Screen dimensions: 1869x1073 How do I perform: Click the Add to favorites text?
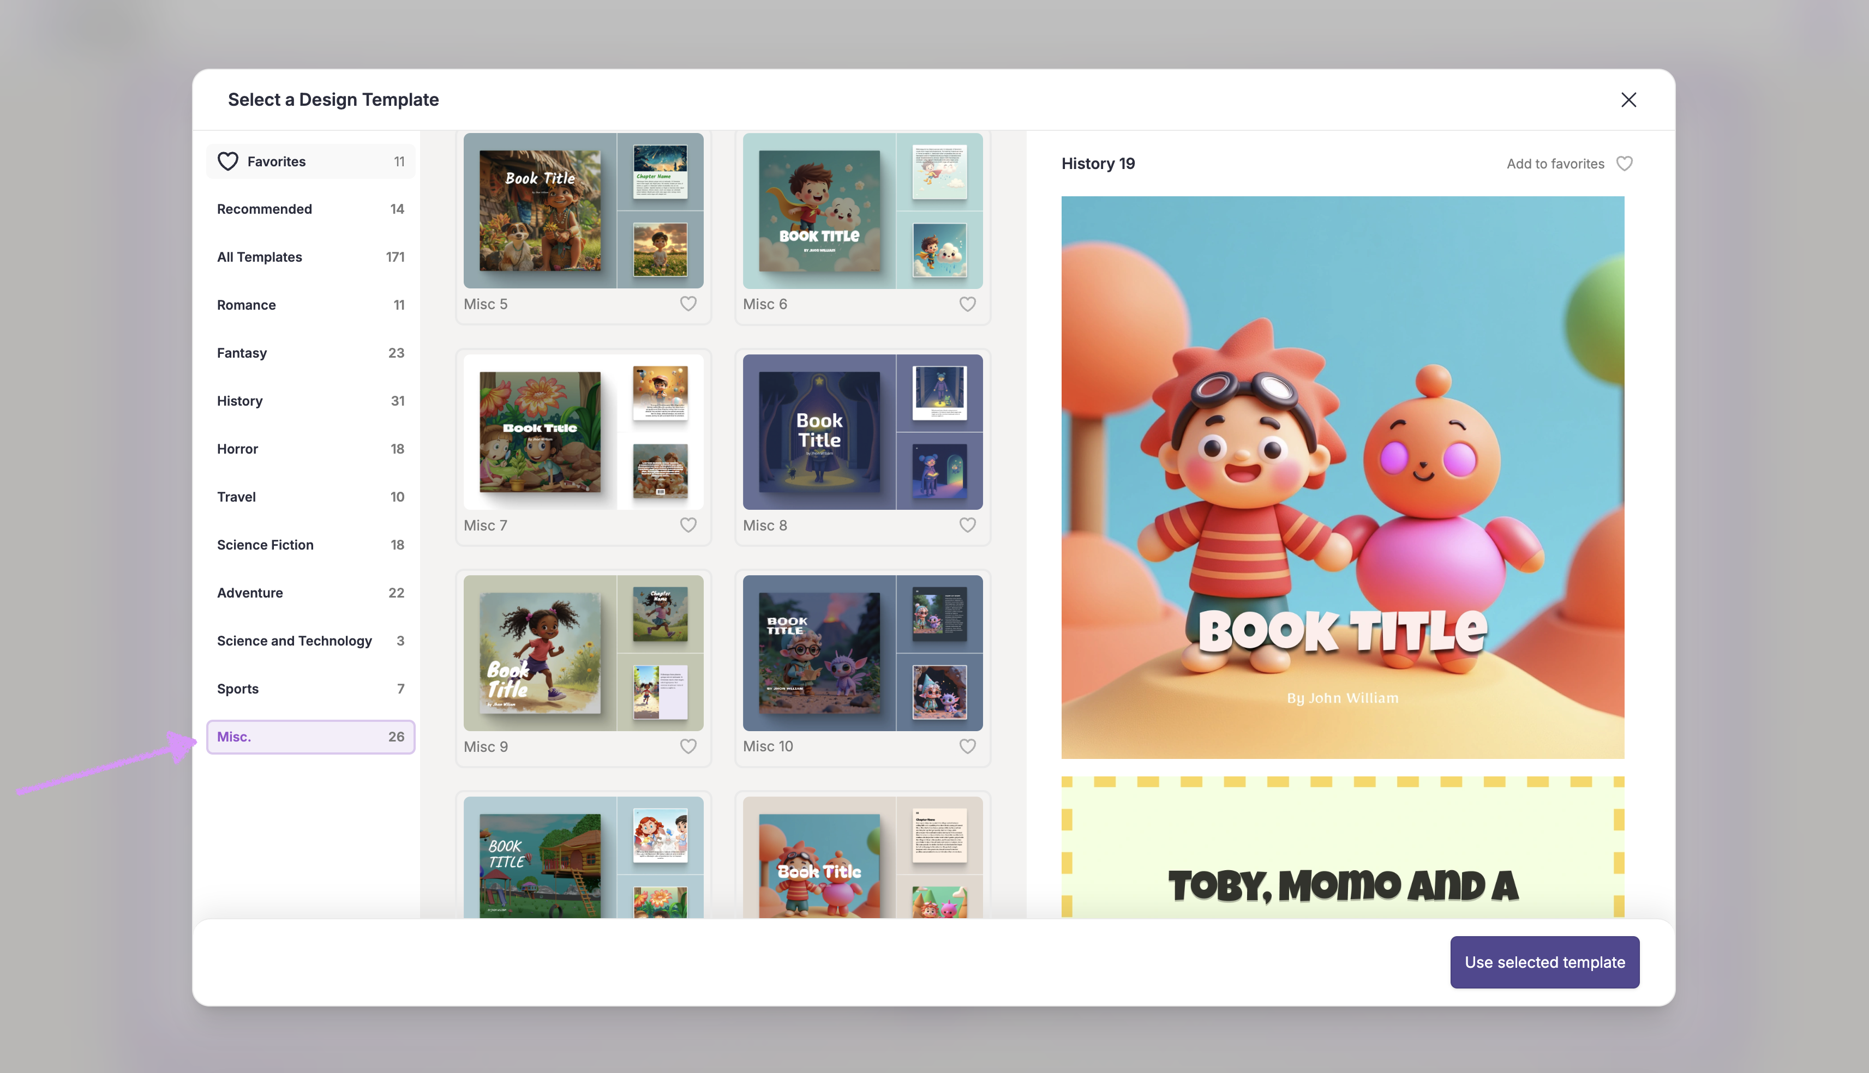[1555, 164]
